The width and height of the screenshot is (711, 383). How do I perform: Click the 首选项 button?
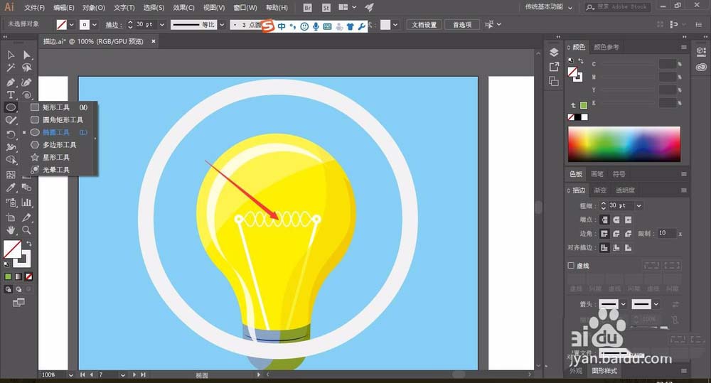[x=462, y=24]
